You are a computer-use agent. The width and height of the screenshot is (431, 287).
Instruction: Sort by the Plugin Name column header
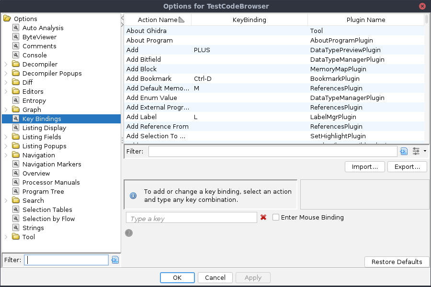(365, 20)
